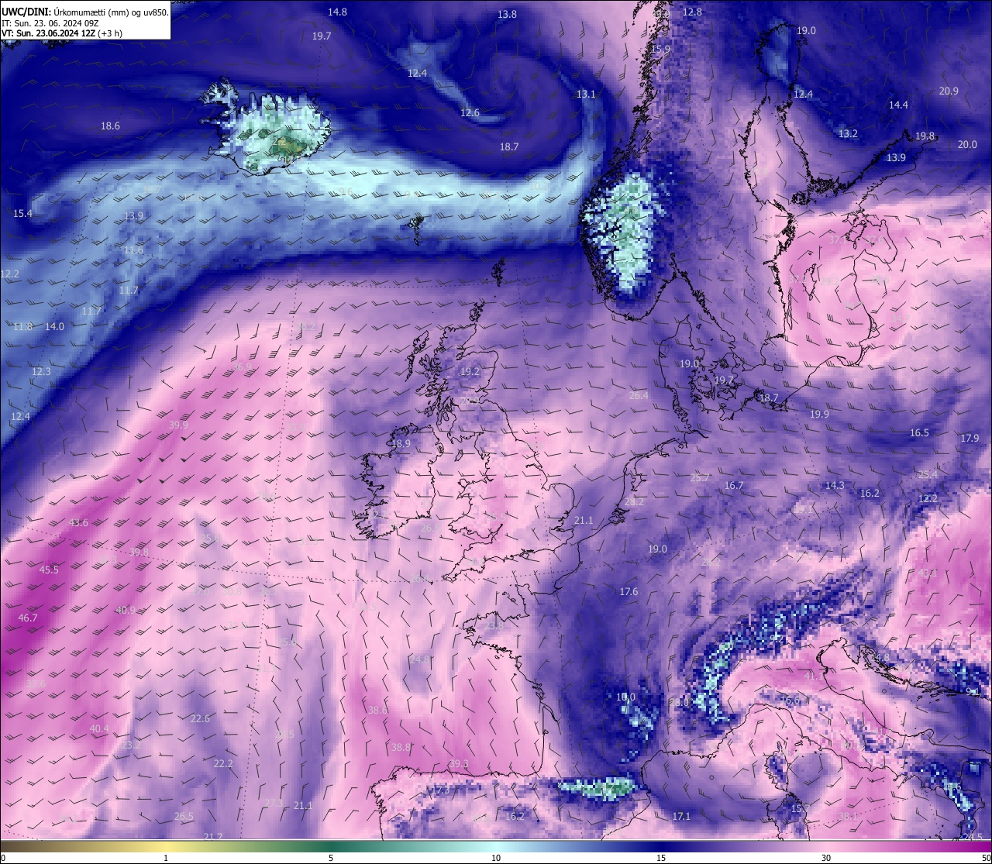Click the 16.5 value on the map

[919, 432]
